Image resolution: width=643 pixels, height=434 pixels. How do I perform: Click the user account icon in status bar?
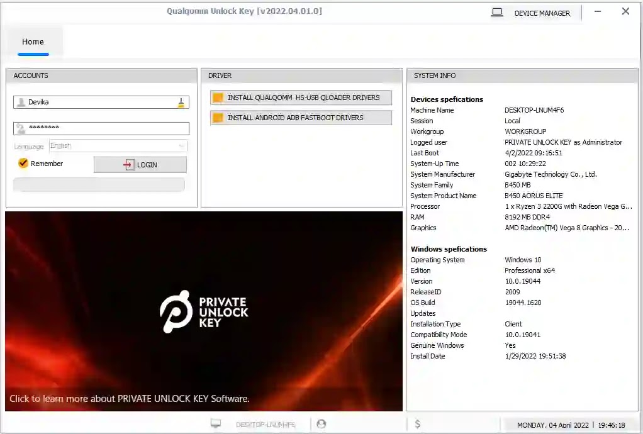[321, 424]
